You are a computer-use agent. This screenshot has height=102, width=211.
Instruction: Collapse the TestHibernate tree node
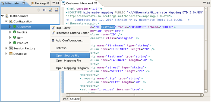point(2,16)
